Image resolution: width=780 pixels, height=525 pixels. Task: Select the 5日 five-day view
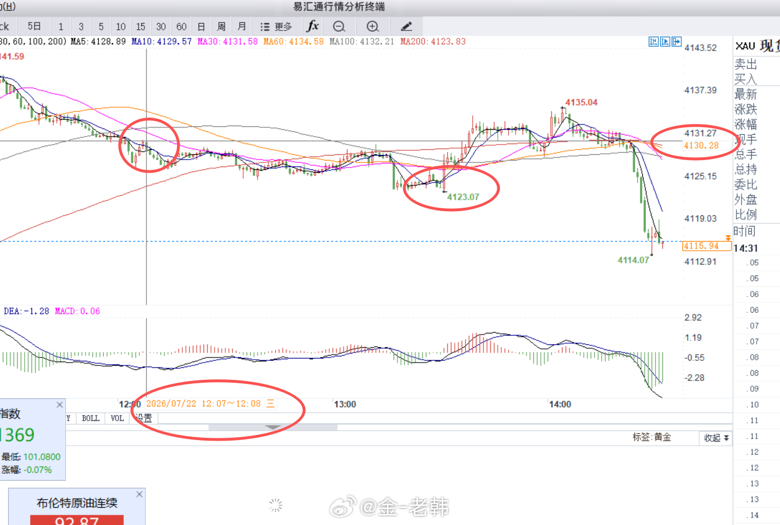click(x=34, y=26)
